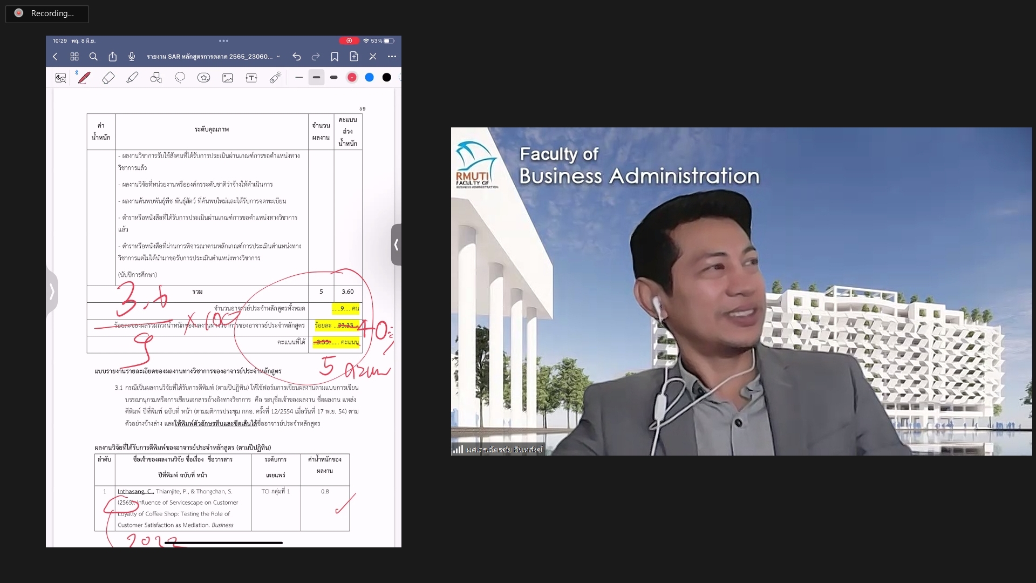Add a new page to the notebook

click(x=354, y=56)
